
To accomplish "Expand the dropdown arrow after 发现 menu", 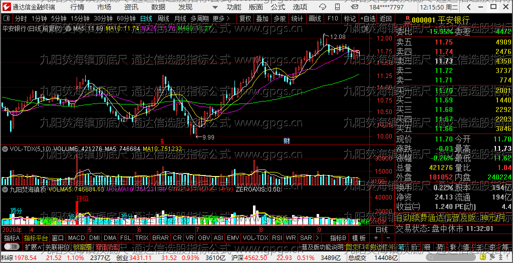I will click(214, 7).
